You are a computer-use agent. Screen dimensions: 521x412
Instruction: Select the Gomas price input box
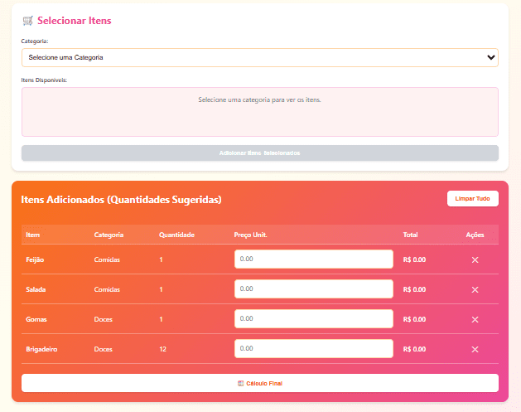point(313,319)
